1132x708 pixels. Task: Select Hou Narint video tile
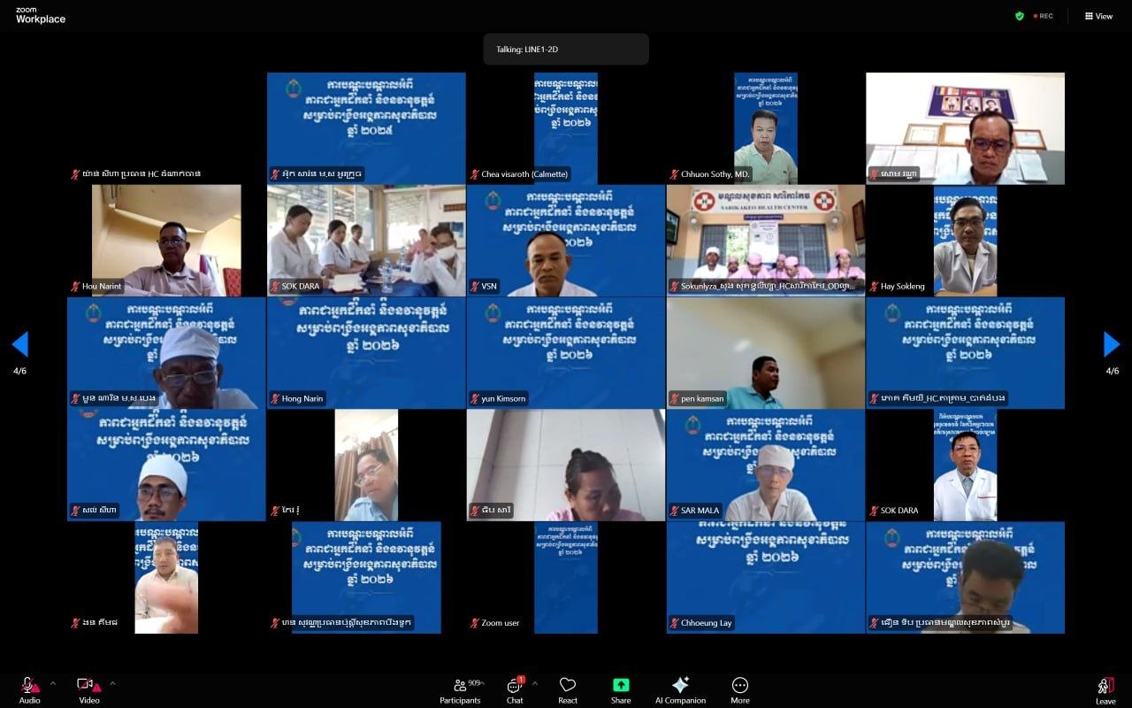(x=166, y=241)
